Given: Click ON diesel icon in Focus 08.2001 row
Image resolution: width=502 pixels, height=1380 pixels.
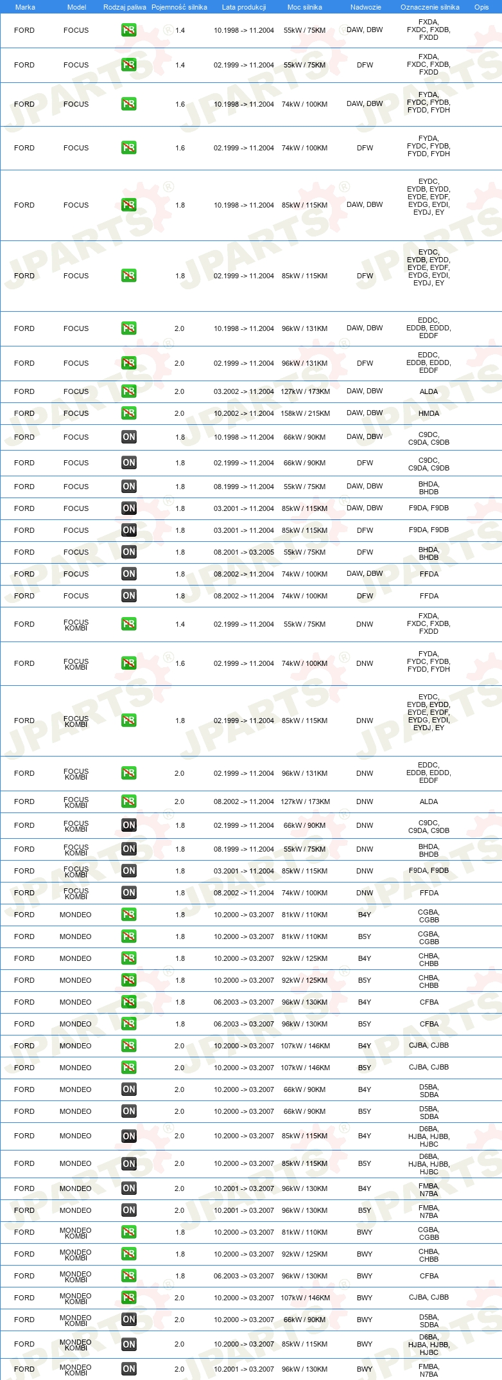Looking at the screenshot, I should tap(129, 552).
